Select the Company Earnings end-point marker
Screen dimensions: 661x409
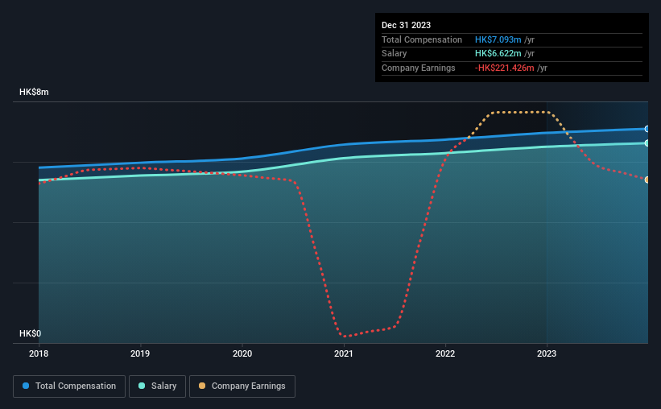(x=647, y=180)
